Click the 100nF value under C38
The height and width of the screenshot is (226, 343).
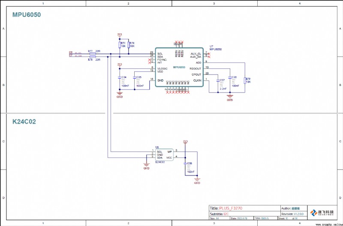191,172
